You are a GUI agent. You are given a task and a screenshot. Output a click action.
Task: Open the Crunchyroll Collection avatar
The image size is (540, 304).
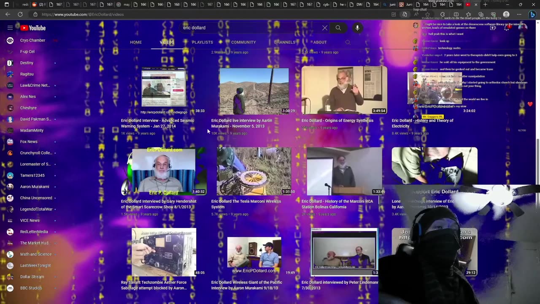point(10,153)
